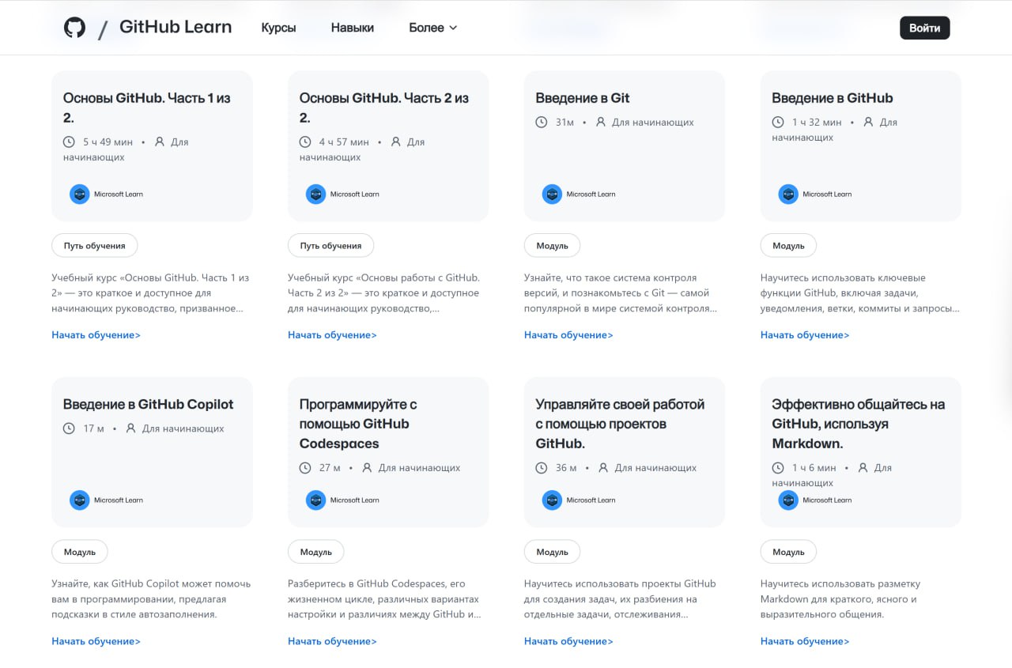Expand the Более dropdown menu
1012x668 pixels.
432,28
